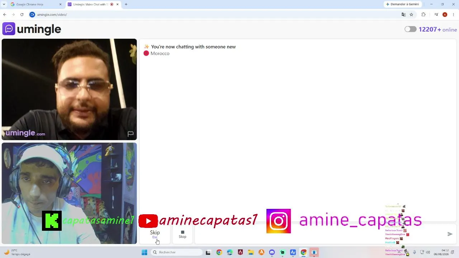Click "You're now chatting with someone new" text
This screenshot has width=459, height=258.
[x=193, y=47]
